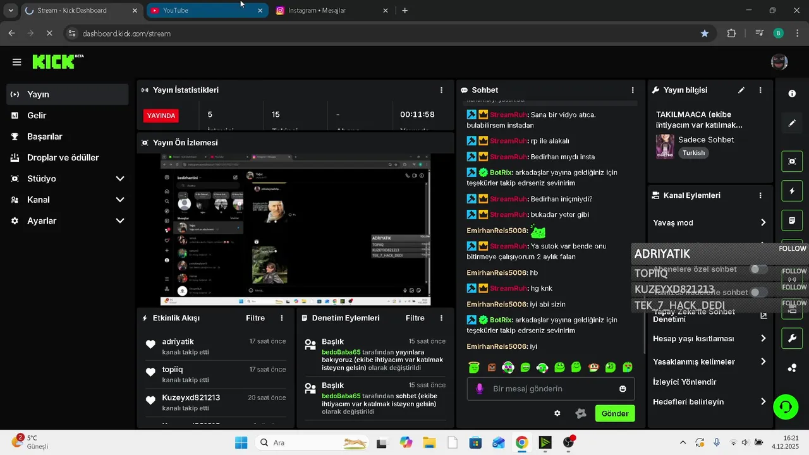Pick the halo angel emote in the emote row
The height and width of the screenshot is (455, 809).
point(473,367)
